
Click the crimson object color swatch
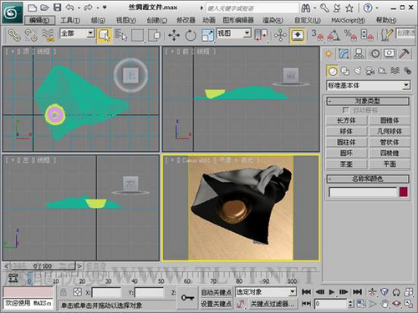click(x=404, y=192)
